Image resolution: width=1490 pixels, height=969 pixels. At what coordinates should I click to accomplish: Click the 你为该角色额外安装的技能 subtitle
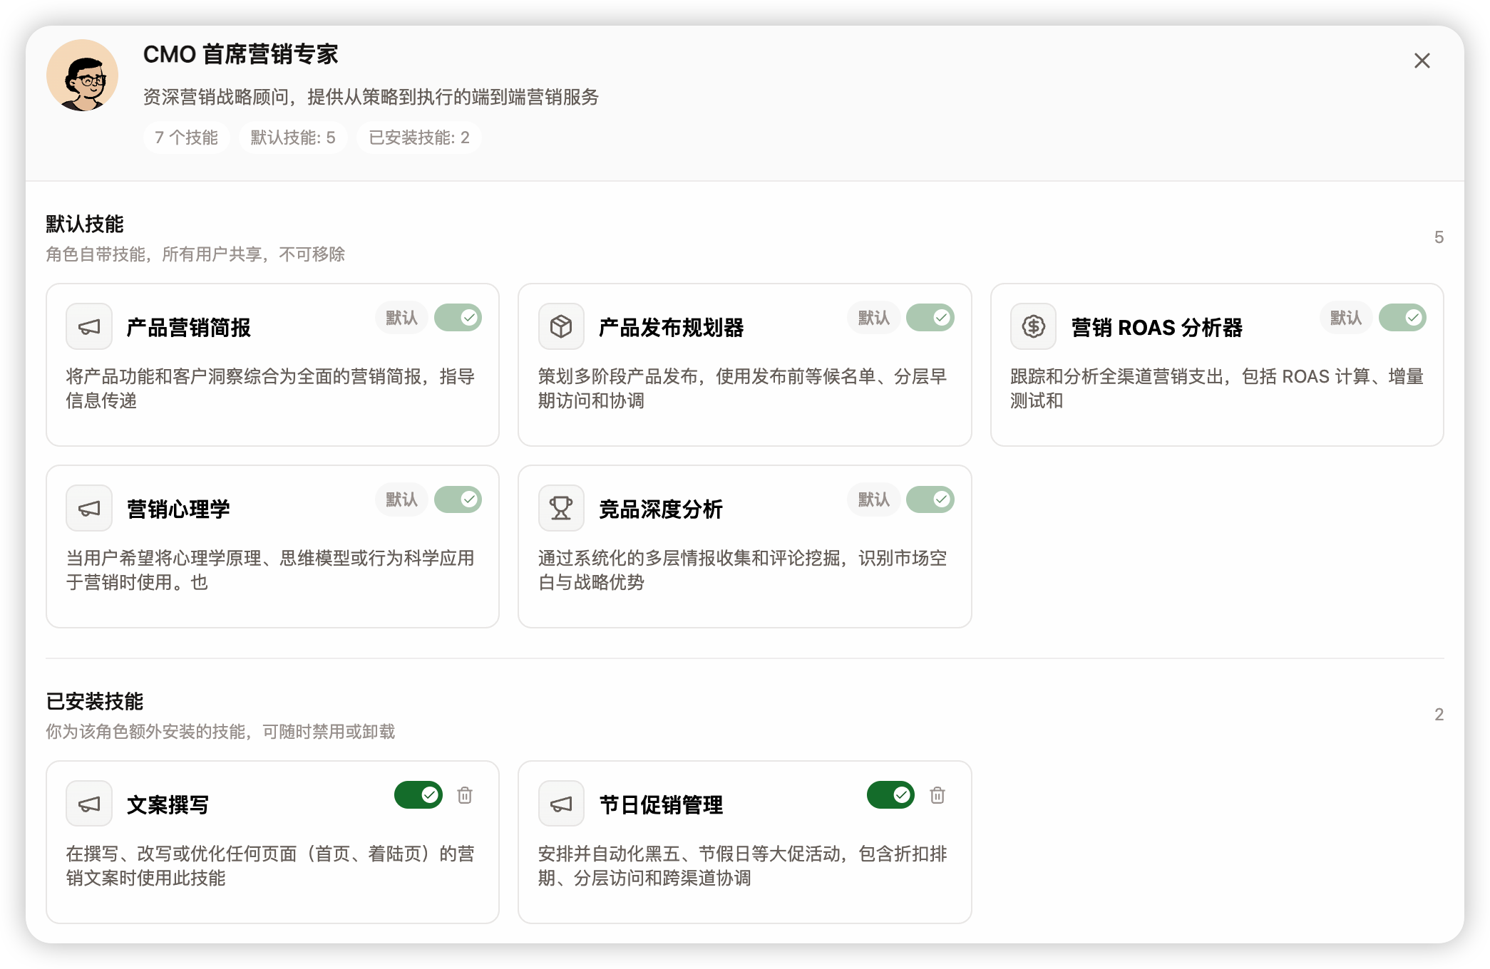coord(220,732)
